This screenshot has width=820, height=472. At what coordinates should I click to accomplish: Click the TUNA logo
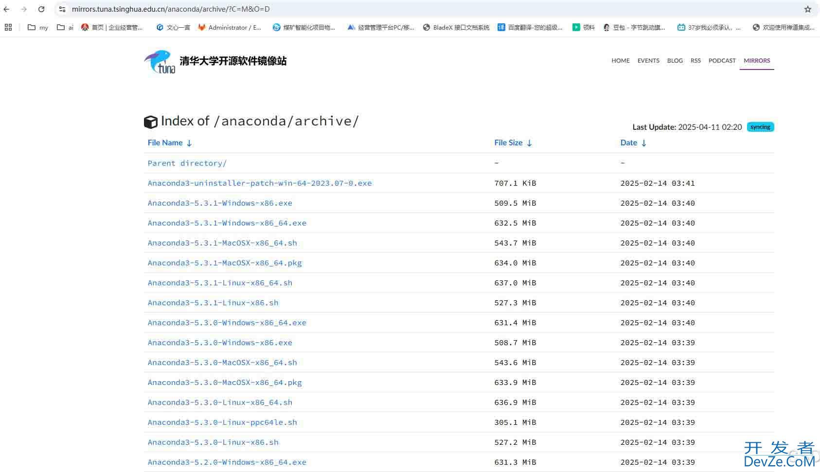[x=160, y=62]
